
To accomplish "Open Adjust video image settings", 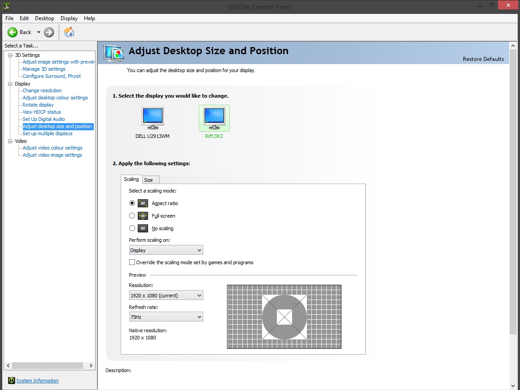I will pos(52,155).
